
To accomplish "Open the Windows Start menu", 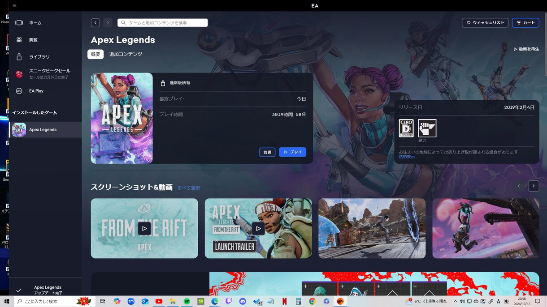I will coord(7,301).
